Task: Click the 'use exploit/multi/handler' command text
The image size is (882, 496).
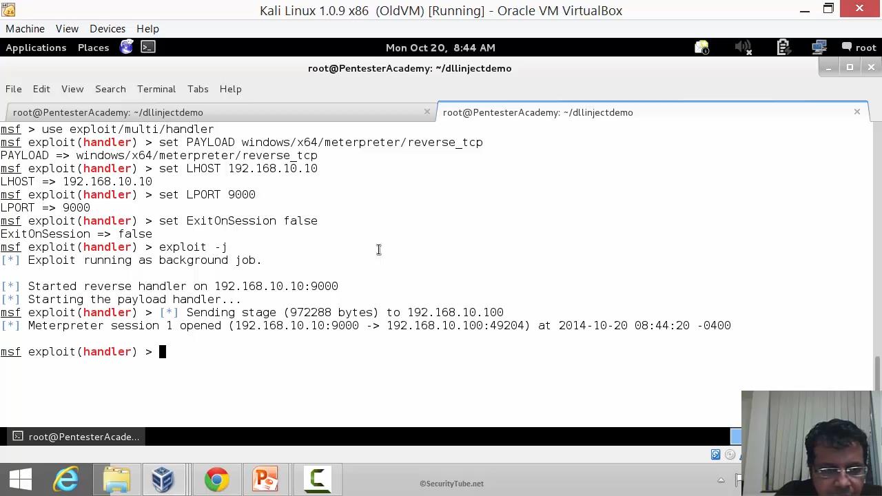Action: 127,130
